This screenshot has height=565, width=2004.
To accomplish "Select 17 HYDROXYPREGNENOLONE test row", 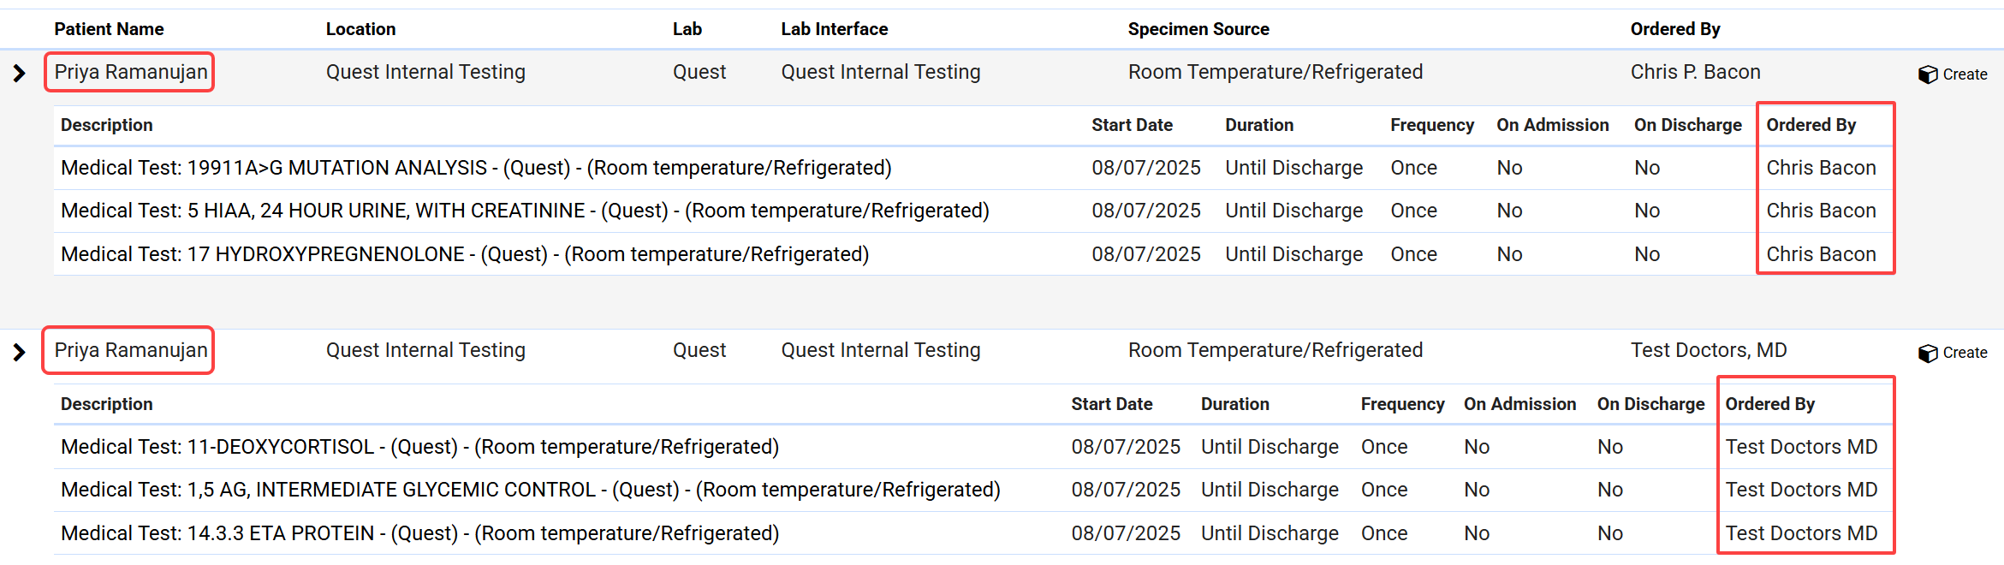I will pos(464,254).
